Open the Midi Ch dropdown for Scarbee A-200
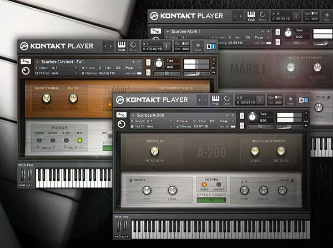The image size is (333, 248). pos(170,126)
